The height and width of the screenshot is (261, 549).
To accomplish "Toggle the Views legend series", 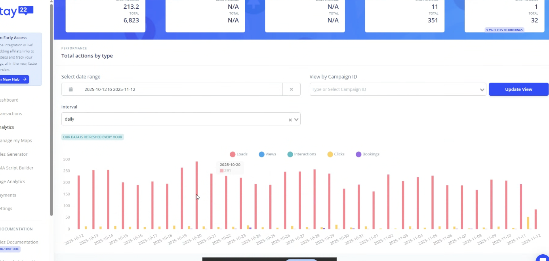I will (267, 154).
